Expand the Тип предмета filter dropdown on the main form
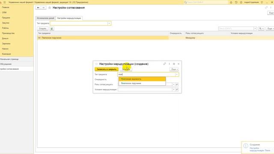The width and height of the screenshot is (274, 154). click(x=109, y=23)
